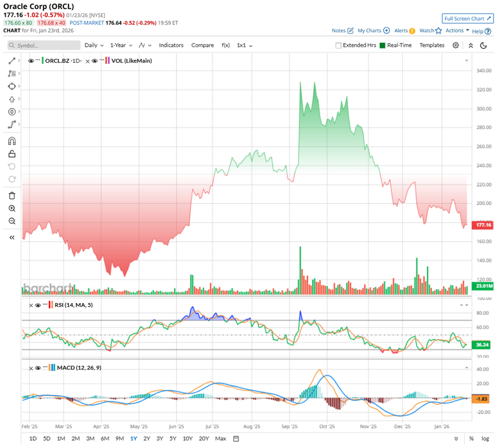Open Full Screen Chart
This screenshot has width=502, height=448.
[467, 18]
